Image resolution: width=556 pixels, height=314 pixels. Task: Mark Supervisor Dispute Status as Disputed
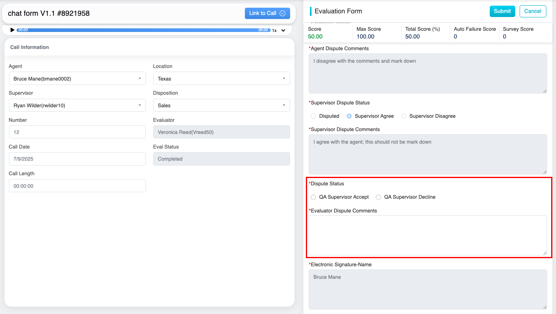tap(314, 116)
